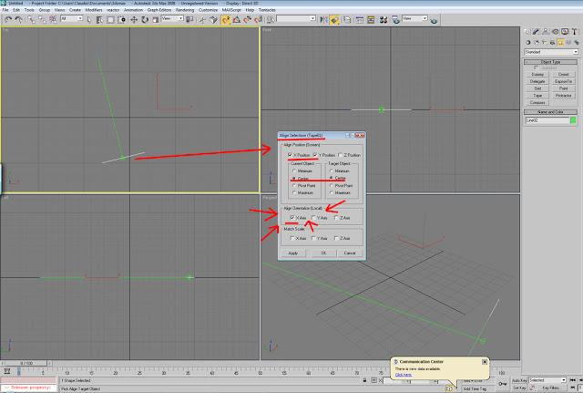This screenshot has width=583, height=393.
Task: Select the Select and Link tool
Action: coord(31,19)
